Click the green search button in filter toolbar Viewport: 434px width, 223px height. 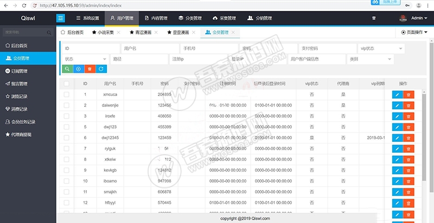[x=66, y=69]
